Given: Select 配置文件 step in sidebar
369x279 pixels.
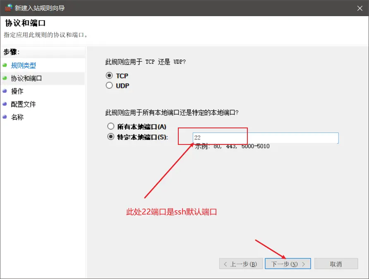Looking at the screenshot, I should (23, 104).
